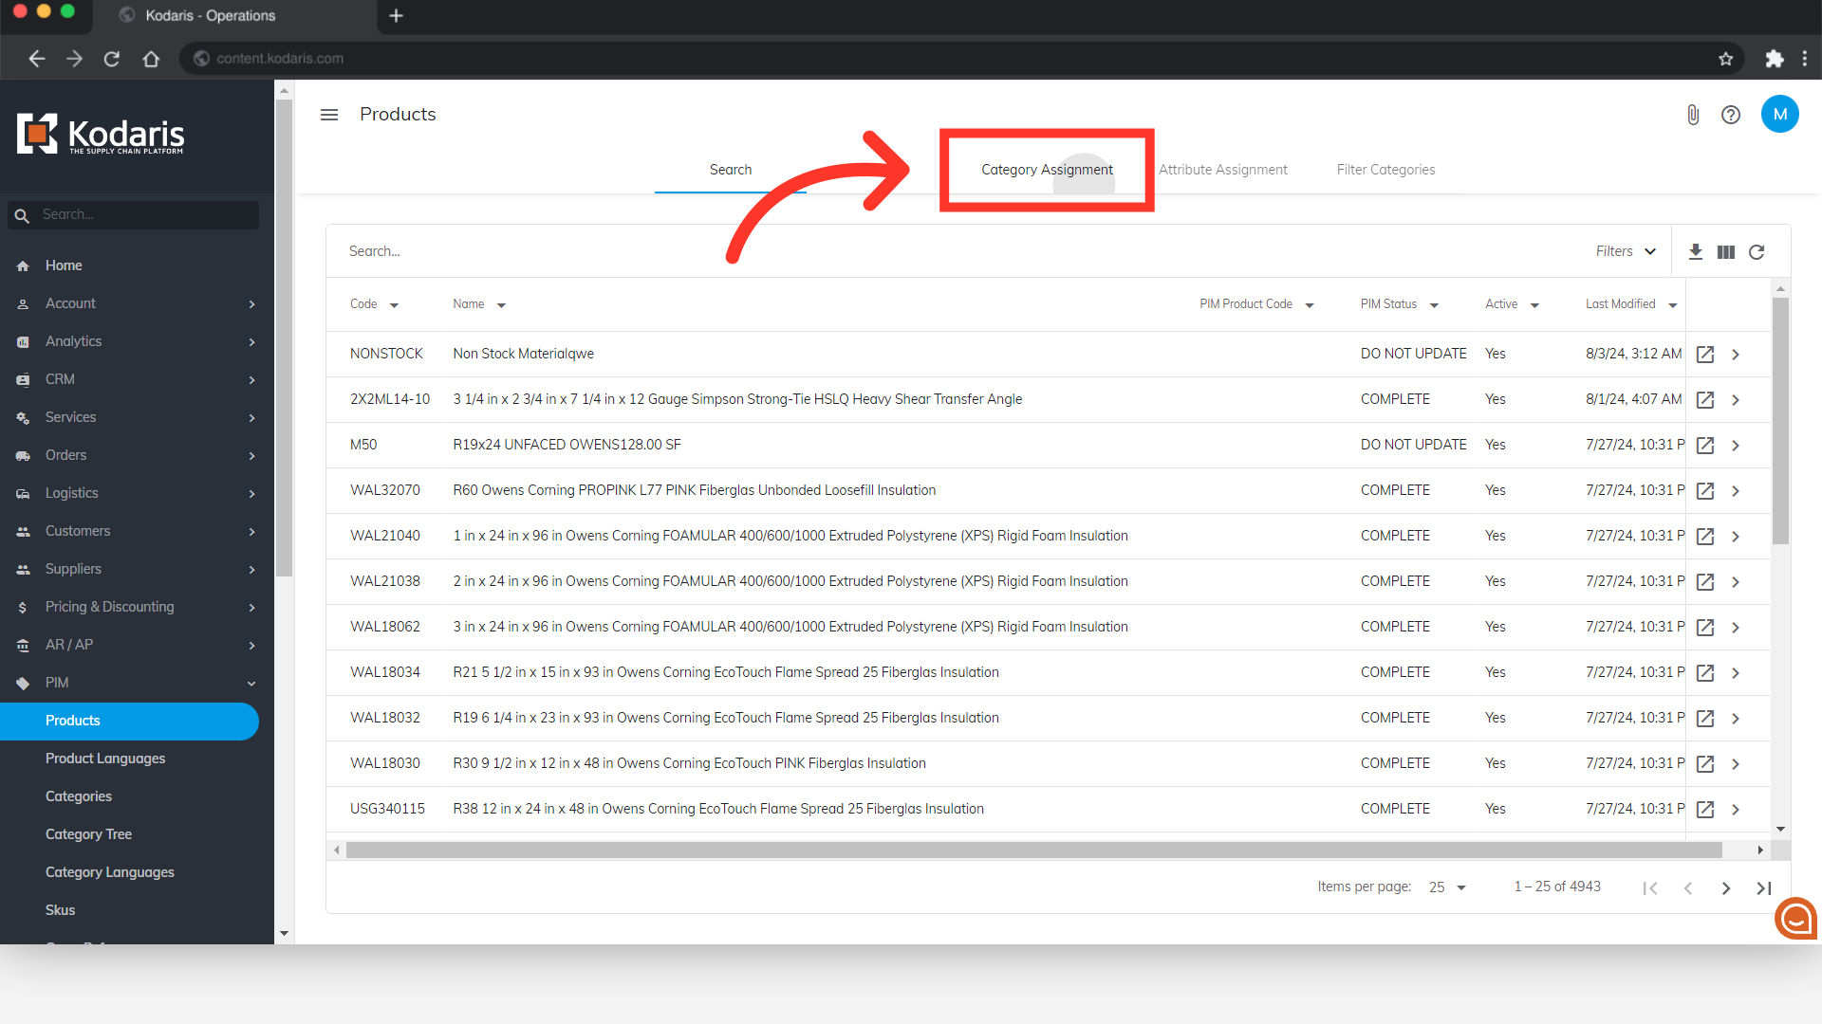Click the table refresh icon

tap(1757, 251)
